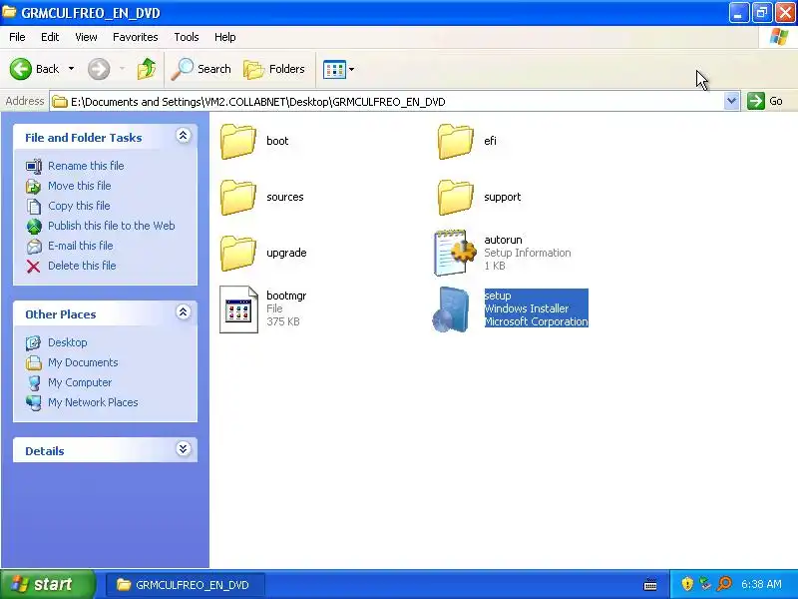Click inside the Address path field

(x=387, y=102)
